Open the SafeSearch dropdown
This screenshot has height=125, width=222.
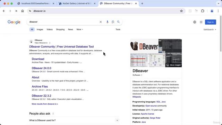pos(210,30)
